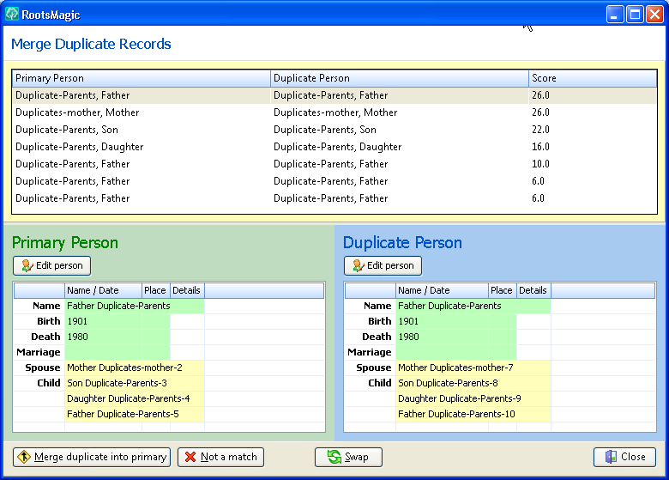The height and width of the screenshot is (480, 669).
Task: Minimize the RootsMagic window
Action: (x=614, y=15)
